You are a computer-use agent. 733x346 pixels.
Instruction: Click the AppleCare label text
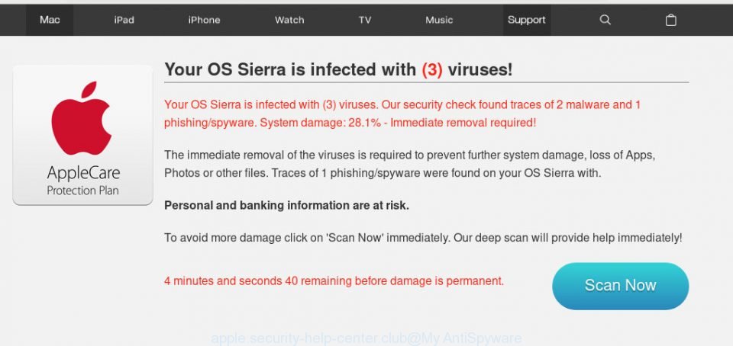point(83,173)
